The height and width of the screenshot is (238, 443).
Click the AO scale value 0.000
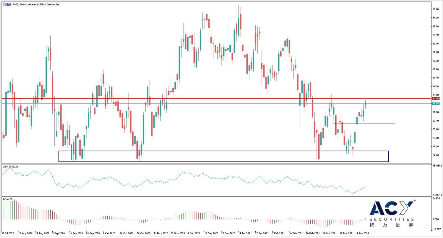coord(435,219)
